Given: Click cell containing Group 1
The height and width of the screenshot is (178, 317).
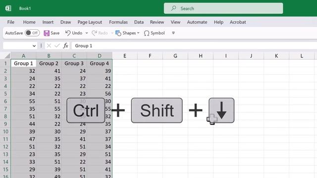Looking at the screenshot, I should [23, 63].
